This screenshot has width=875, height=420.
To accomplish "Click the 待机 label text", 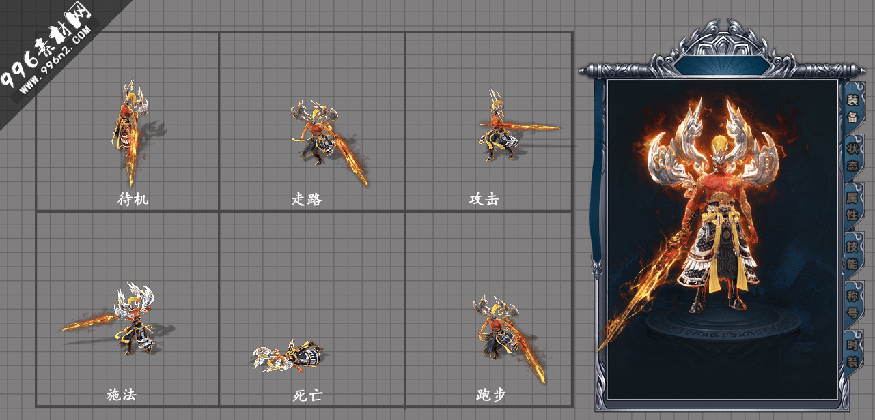I will click(133, 199).
